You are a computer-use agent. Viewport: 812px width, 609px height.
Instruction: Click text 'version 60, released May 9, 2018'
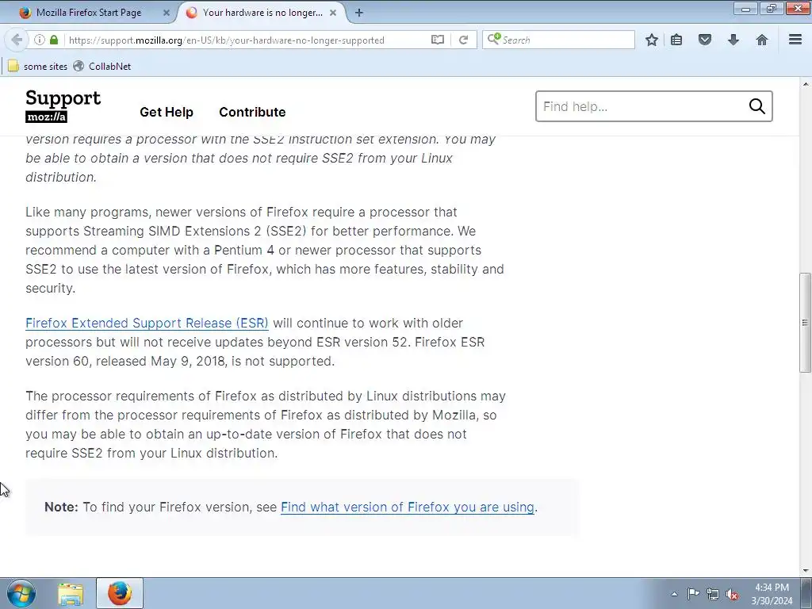tap(125, 361)
